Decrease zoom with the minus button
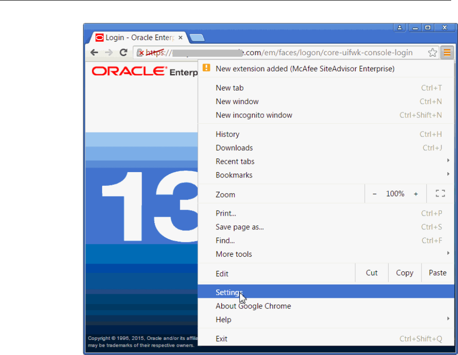The height and width of the screenshot is (355, 458). point(375,194)
